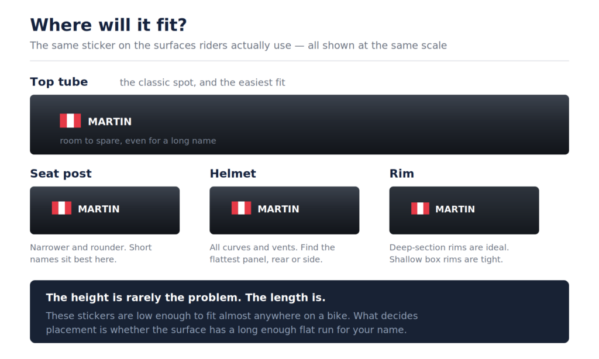This screenshot has width=599, height=359.
Task: Click the 'These stickers are low enough' paragraph
Action: (232, 323)
